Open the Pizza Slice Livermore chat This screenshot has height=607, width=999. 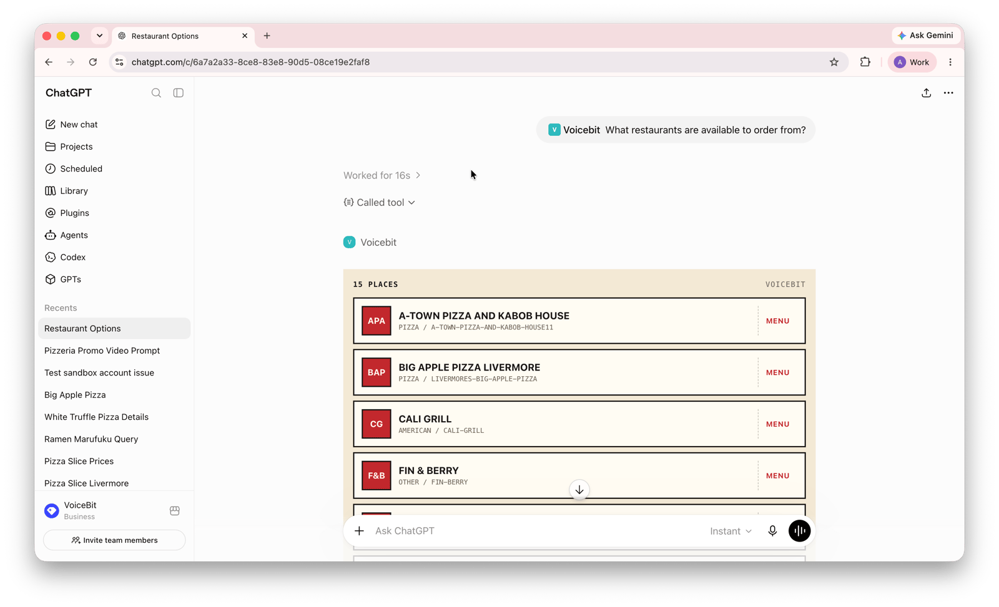coord(114,483)
